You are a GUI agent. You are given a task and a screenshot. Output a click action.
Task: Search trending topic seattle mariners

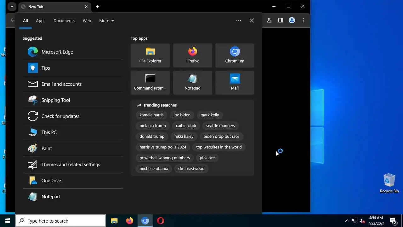point(220,125)
